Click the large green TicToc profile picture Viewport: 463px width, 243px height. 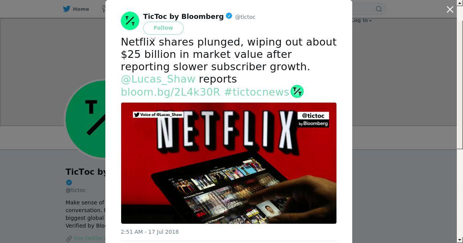(x=86, y=119)
